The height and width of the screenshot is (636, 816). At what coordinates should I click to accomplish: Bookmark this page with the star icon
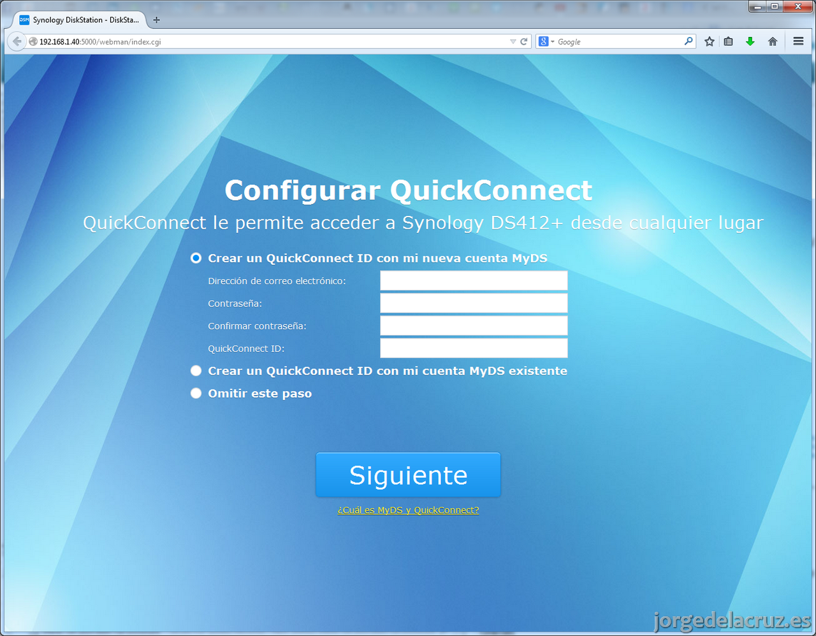(x=710, y=41)
